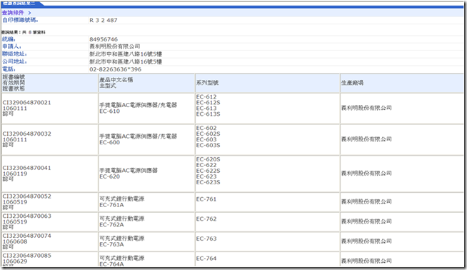Select the R 3 2 487 mark number
The image size is (467, 270).
104,20
